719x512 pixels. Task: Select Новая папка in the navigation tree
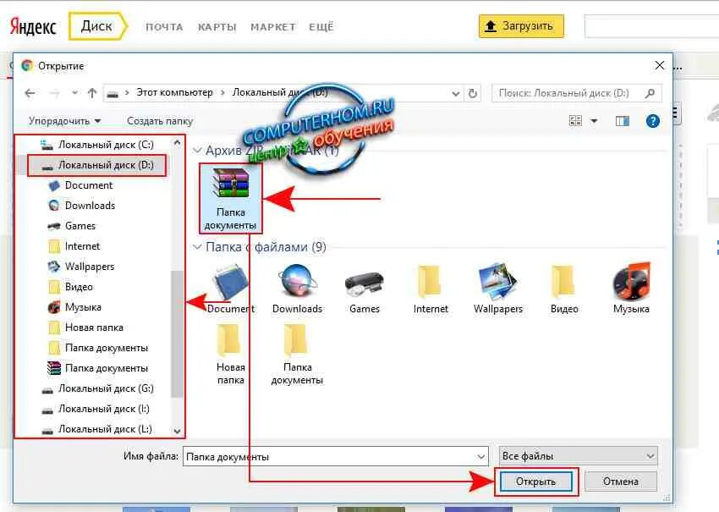(85, 328)
